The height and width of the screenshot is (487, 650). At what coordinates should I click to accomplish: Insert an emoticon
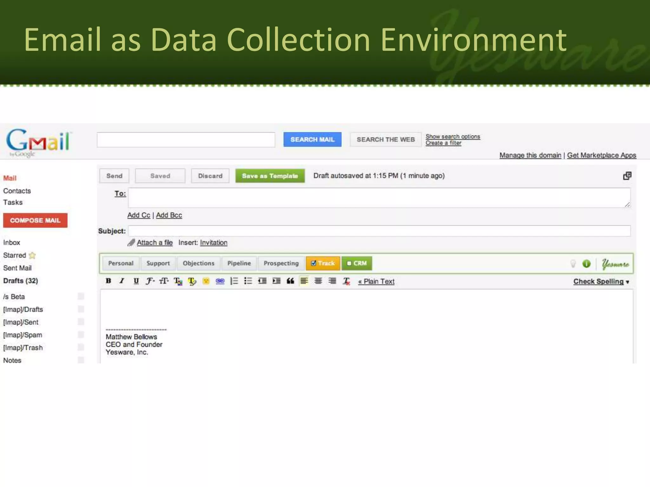click(x=206, y=281)
